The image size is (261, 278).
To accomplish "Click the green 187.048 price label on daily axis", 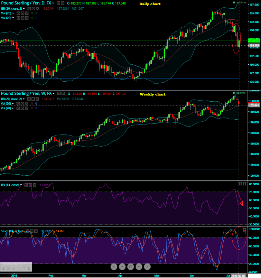I will click(x=254, y=40).
